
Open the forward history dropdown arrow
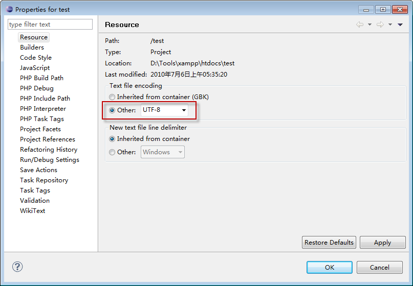[x=390, y=25]
